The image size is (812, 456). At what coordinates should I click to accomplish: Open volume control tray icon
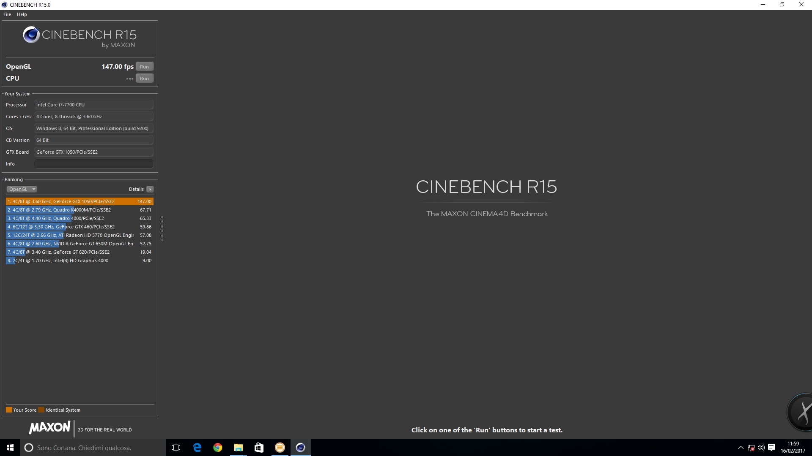761,448
